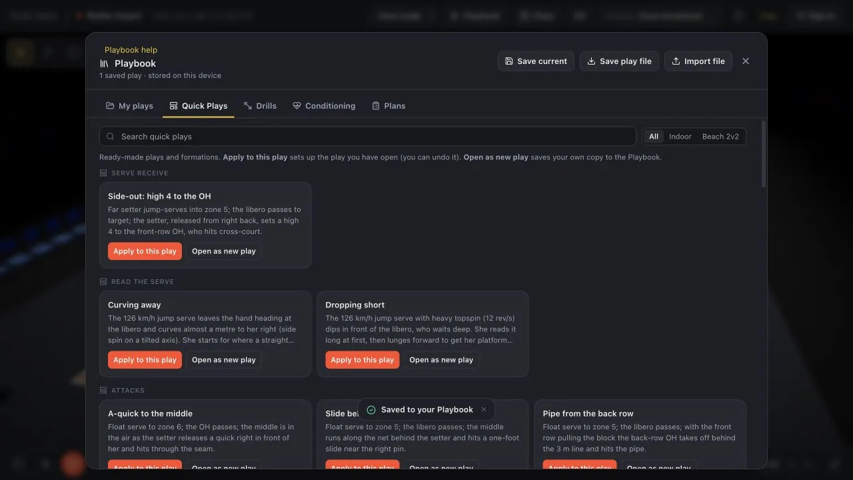Filter quick plays to Beach 2v2
Image resolution: width=853 pixels, height=480 pixels.
tap(720, 137)
